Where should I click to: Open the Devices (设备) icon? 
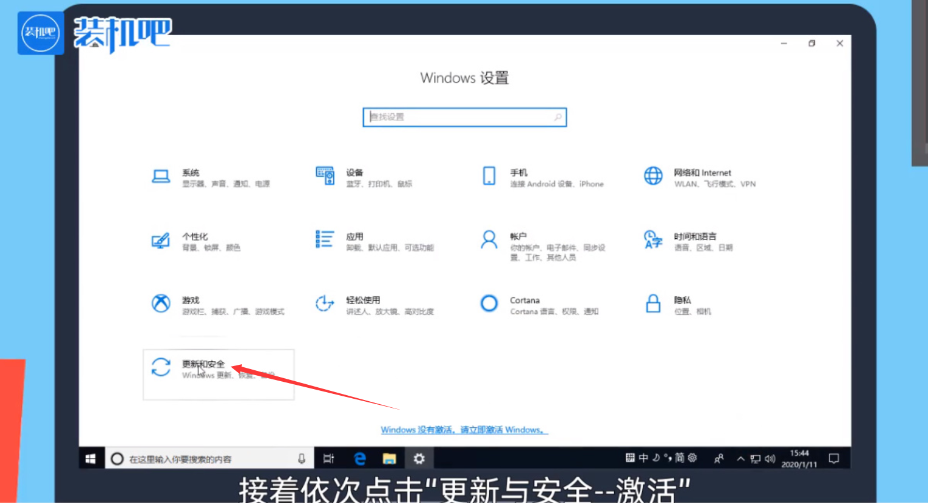[x=325, y=176]
